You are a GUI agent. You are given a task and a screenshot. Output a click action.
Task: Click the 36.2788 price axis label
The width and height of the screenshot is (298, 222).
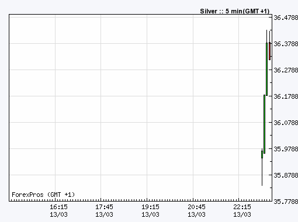tap(286, 70)
